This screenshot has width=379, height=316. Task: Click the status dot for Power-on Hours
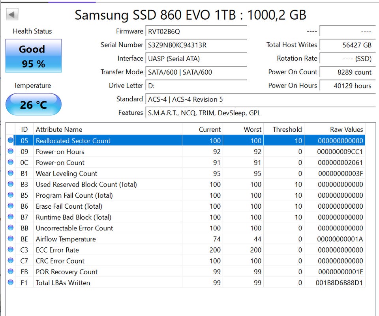[x=11, y=151]
